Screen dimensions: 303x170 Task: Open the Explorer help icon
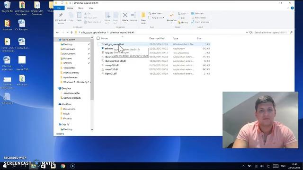[x=292, y=8]
